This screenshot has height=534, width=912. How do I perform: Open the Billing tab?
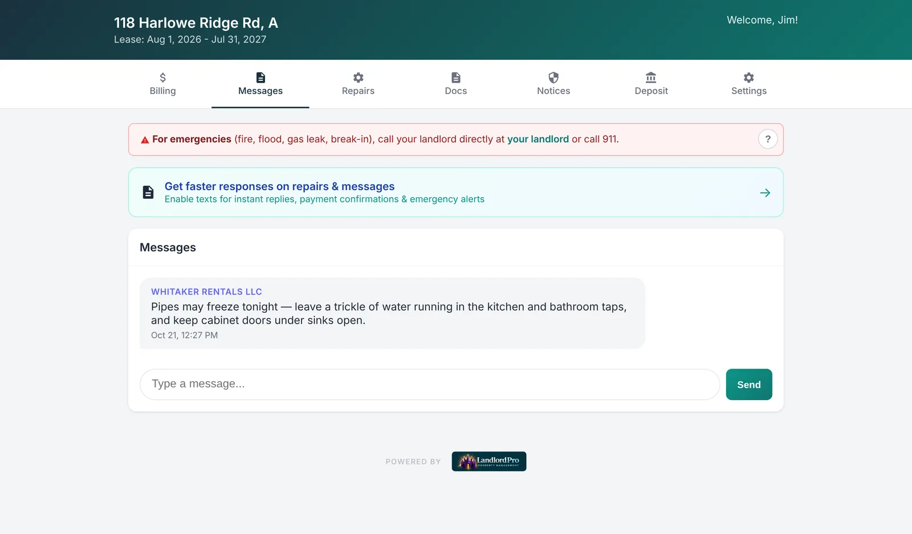click(162, 84)
